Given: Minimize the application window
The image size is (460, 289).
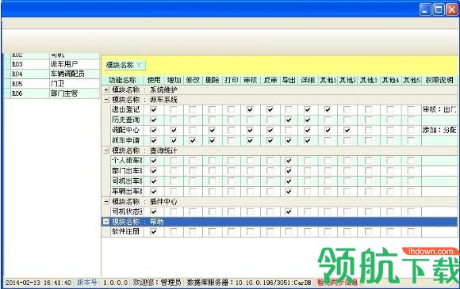Looking at the screenshot, I should coord(425,10).
